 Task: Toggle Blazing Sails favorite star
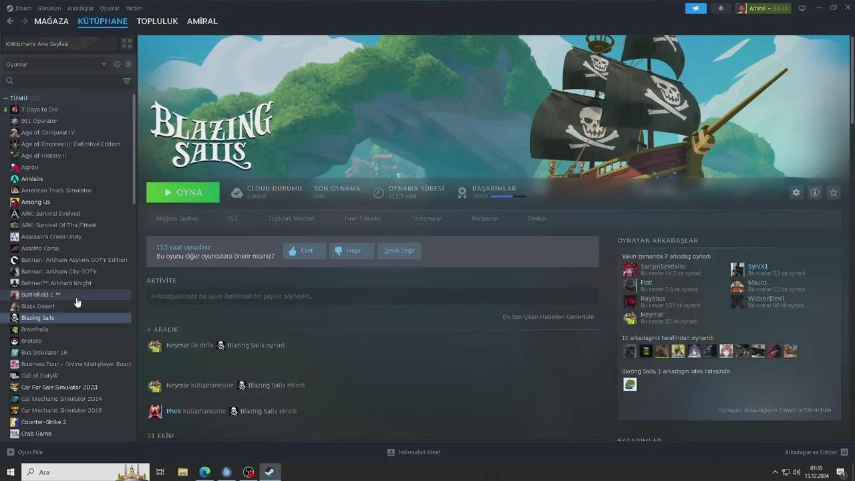coord(834,192)
